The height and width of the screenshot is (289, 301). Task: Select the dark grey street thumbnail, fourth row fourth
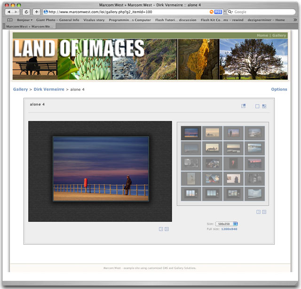(x=254, y=178)
